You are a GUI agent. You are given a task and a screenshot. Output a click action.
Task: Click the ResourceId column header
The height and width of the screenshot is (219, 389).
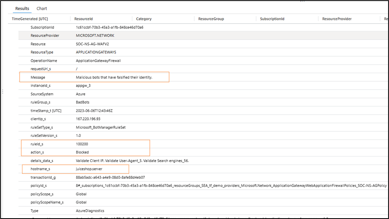click(84, 19)
